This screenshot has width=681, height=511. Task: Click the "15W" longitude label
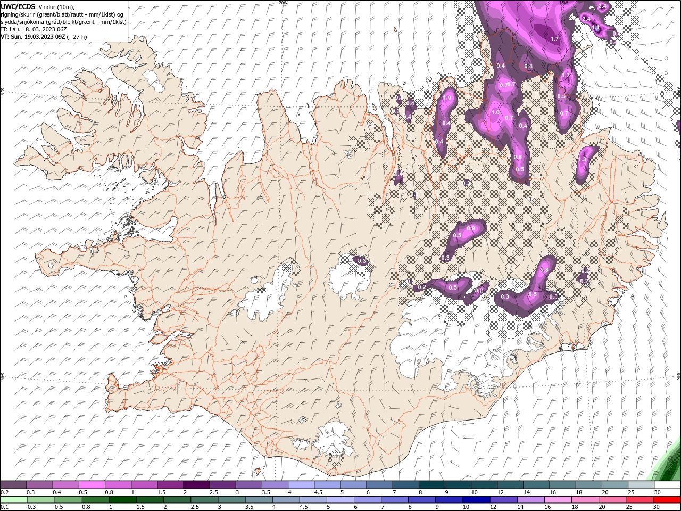click(x=563, y=3)
